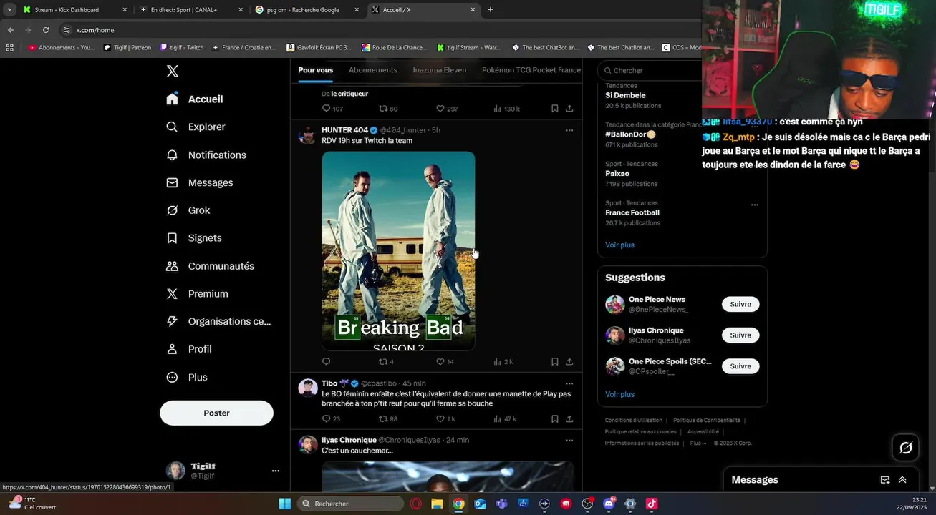This screenshot has width=936, height=515.
Task: Open a new Chrome tab
Action: [490, 10]
